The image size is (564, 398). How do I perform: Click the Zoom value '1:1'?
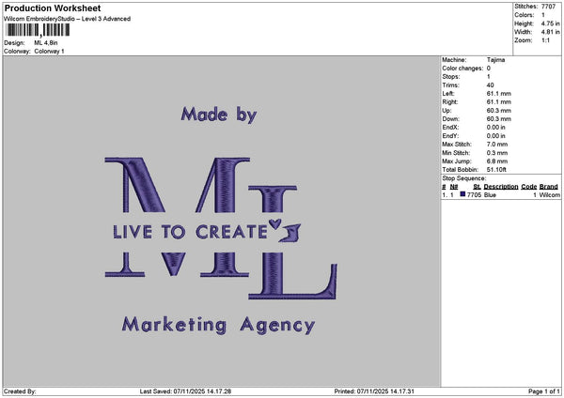pyautogui.click(x=545, y=40)
